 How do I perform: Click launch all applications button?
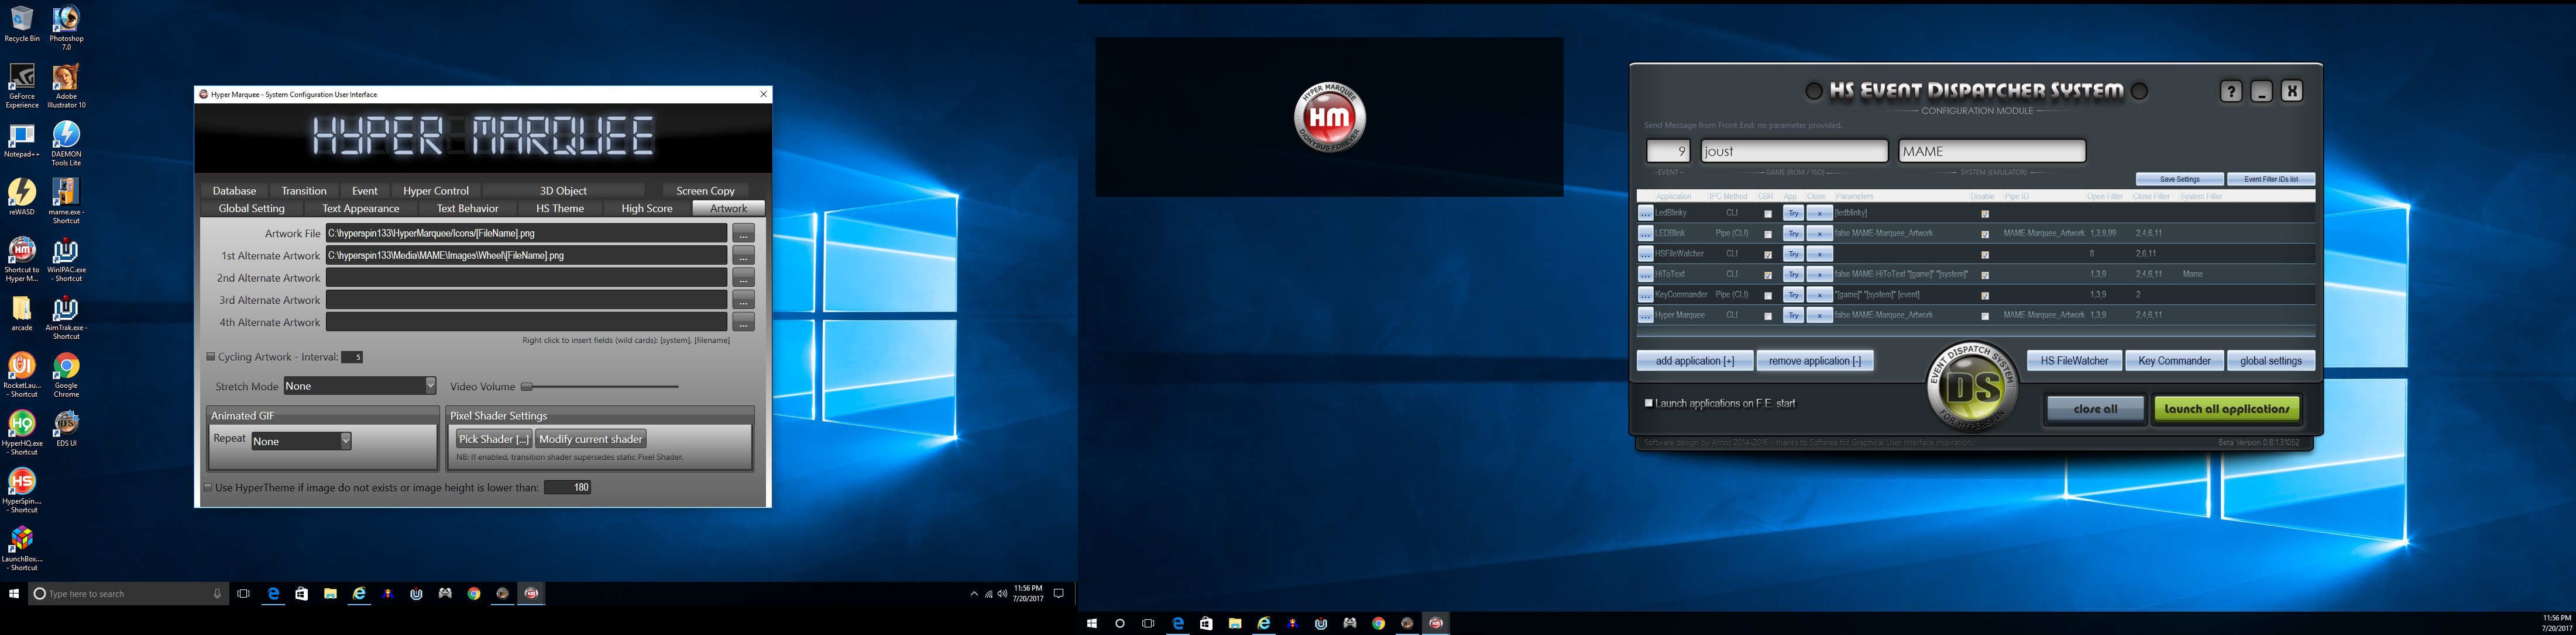(2226, 408)
